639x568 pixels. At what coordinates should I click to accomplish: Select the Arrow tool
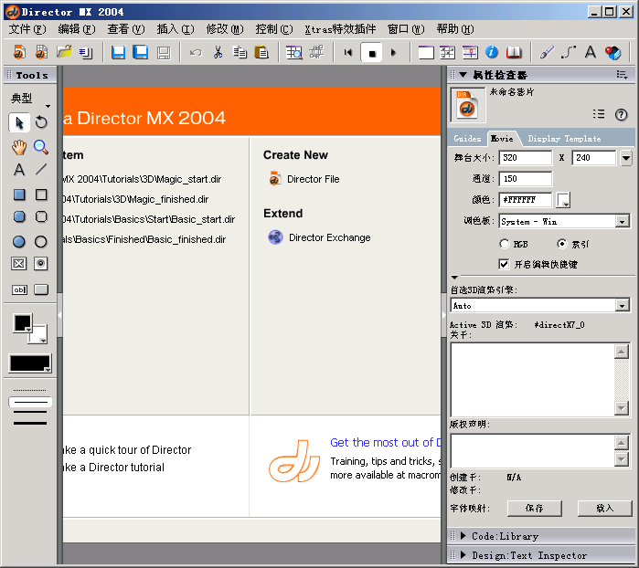click(x=19, y=122)
